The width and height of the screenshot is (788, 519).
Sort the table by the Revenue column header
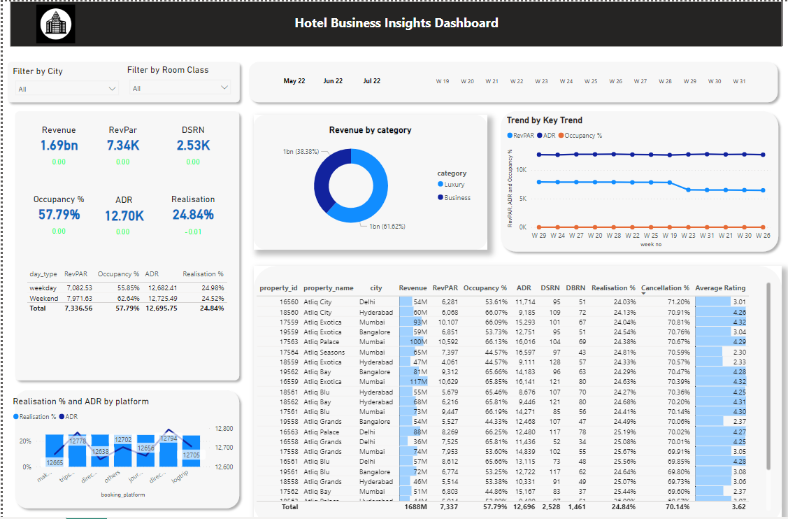pyautogui.click(x=413, y=287)
